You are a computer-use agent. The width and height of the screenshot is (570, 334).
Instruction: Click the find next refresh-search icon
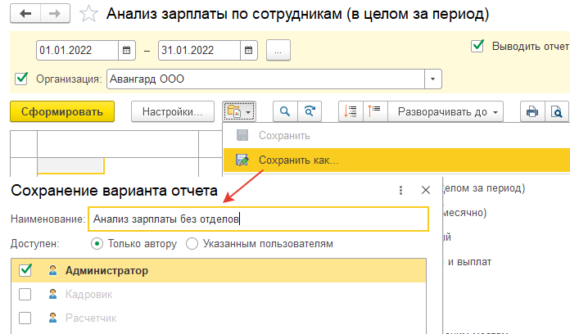coord(310,111)
